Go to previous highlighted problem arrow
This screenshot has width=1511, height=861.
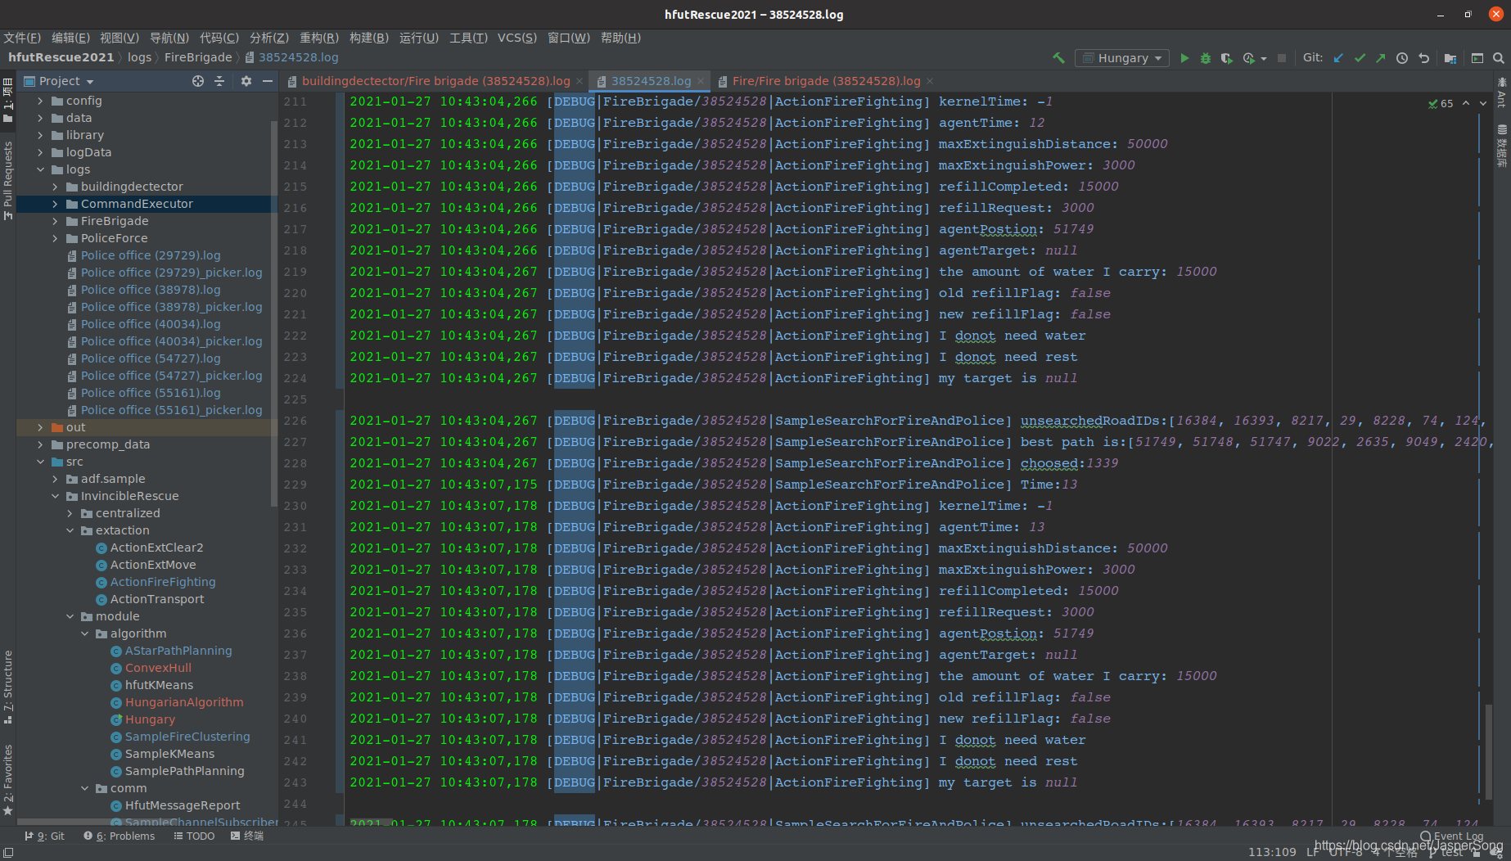(1466, 103)
